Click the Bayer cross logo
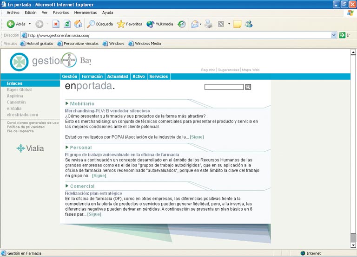 (x=69, y=60)
